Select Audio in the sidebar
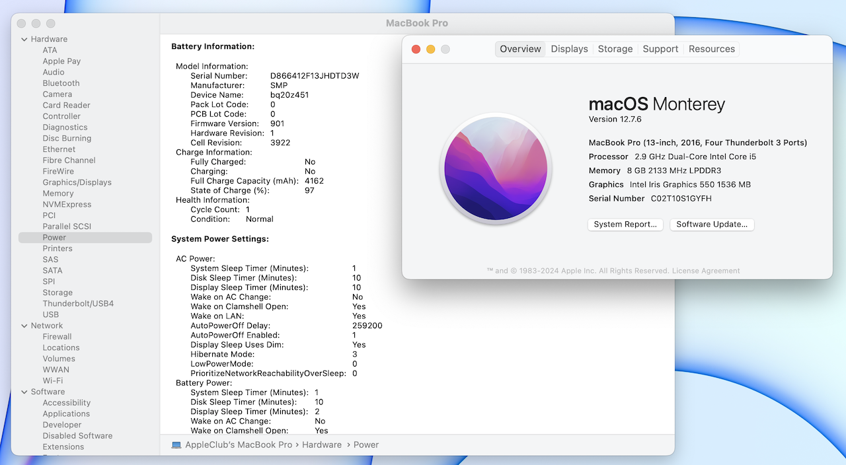This screenshot has height=465, width=846. 54,72
